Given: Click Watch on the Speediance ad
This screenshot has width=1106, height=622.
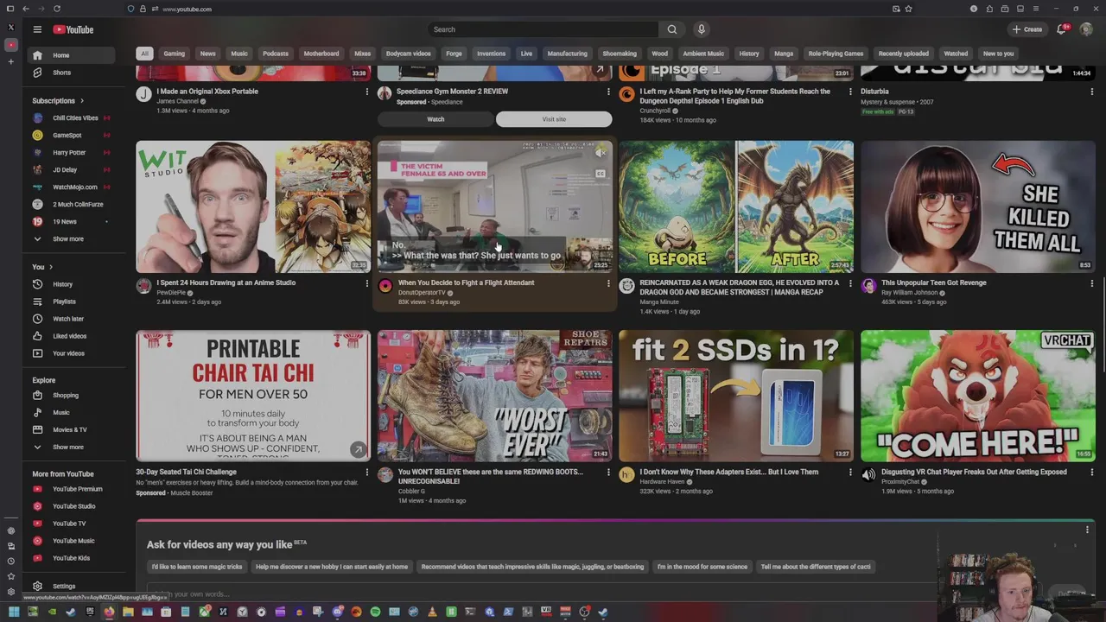Looking at the screenshot, I should pyautogui.click(x=435, y=119).
